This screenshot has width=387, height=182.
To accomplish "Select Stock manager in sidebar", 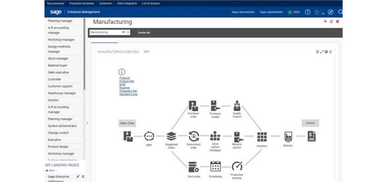I will point(64,59).
